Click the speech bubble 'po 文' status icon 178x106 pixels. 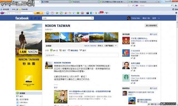coord(51,50)
